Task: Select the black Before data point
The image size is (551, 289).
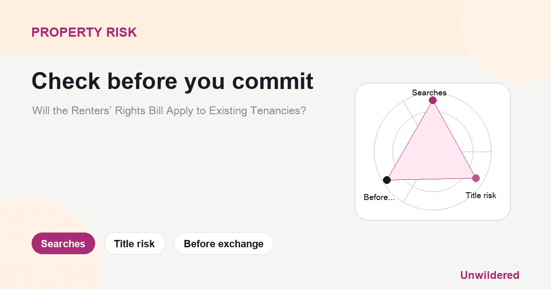Action: pos(387,180)
